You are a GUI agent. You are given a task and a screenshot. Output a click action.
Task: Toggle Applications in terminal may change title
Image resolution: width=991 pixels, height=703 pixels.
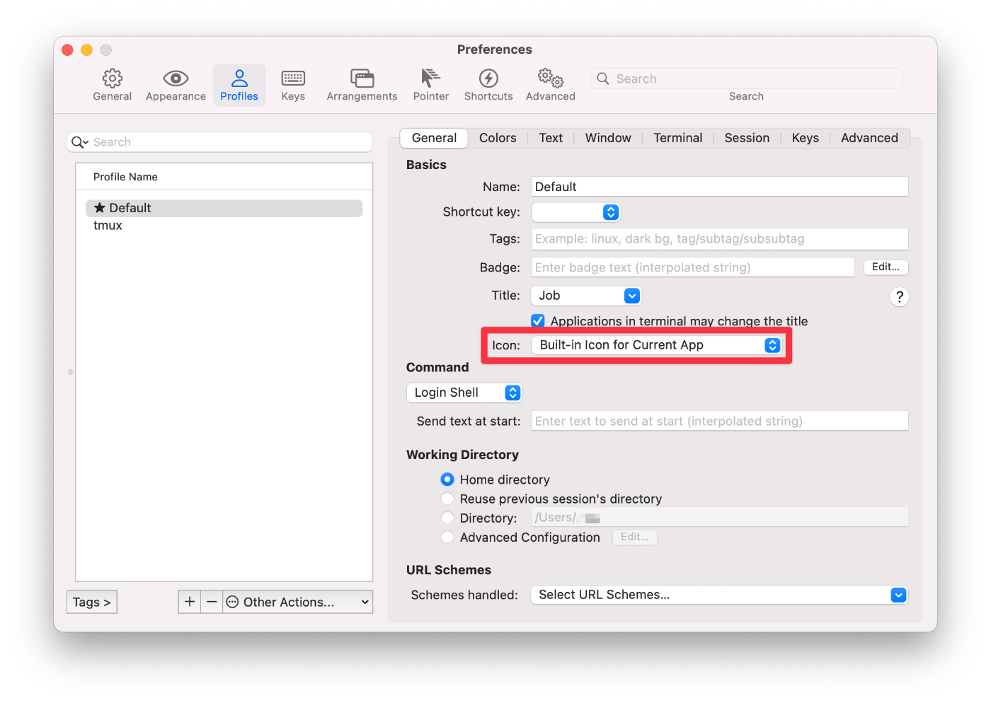[538, 321]
